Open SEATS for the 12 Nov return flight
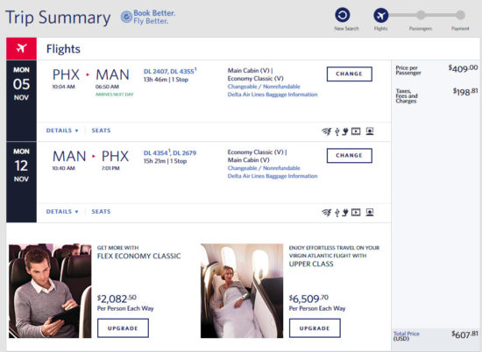 101,212
